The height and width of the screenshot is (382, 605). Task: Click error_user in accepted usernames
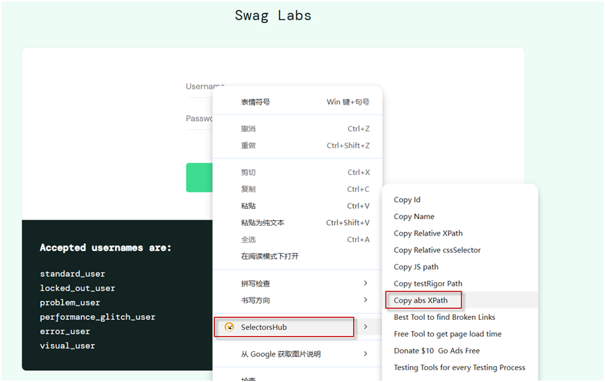click(65, 331)
